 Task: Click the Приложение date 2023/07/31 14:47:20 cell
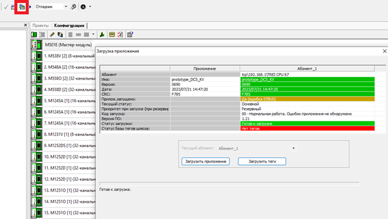pyautogui.click(x=205, y=89)
